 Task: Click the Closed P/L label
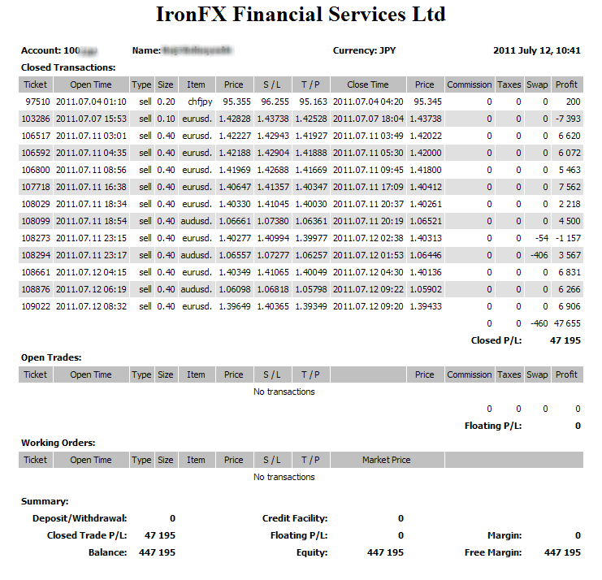[496, 340]
